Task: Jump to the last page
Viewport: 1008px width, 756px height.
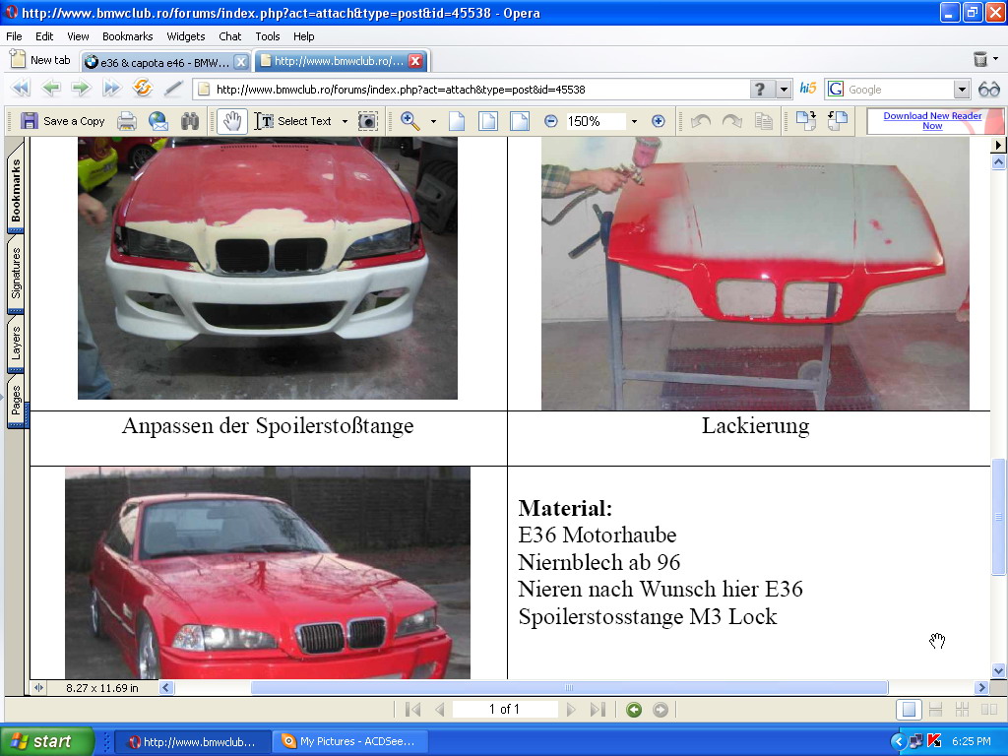Action: 598,709
